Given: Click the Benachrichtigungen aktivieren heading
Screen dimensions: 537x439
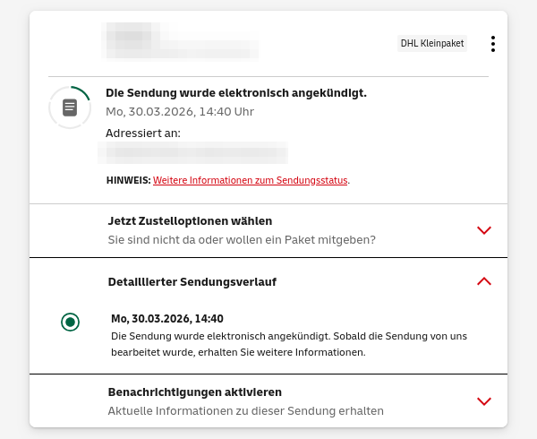Looking at the screenshot, I should [194, 392].
